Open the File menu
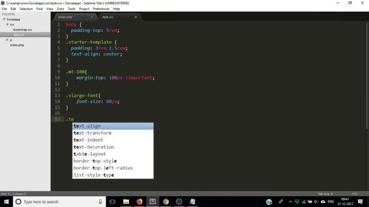 4,9
